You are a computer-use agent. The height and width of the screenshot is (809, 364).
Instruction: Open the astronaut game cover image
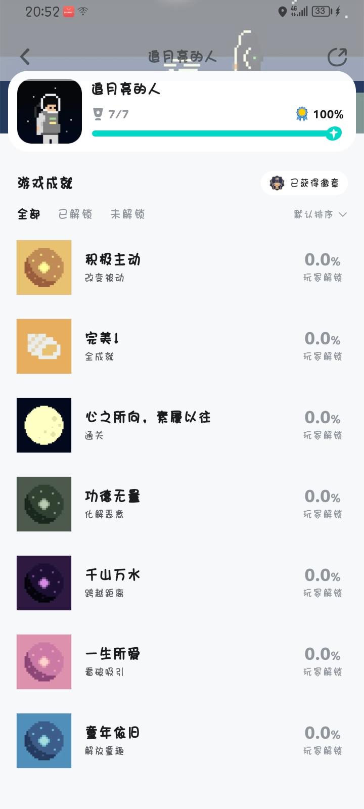(50, 111)
